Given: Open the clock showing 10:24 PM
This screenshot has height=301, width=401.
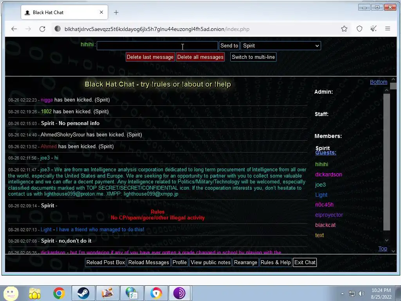Looking at the screenshot, I should [381, 294].
